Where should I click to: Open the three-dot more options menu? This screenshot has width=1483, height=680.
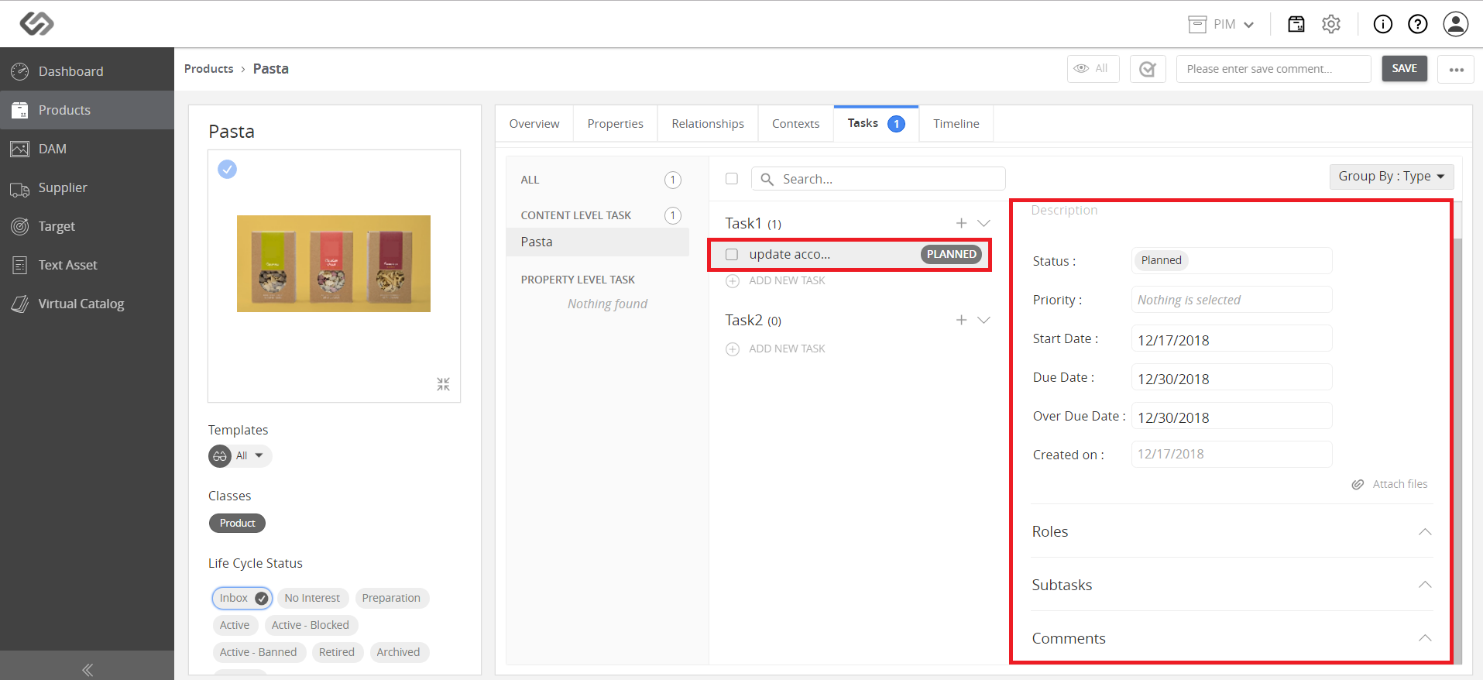[1456, 69]
